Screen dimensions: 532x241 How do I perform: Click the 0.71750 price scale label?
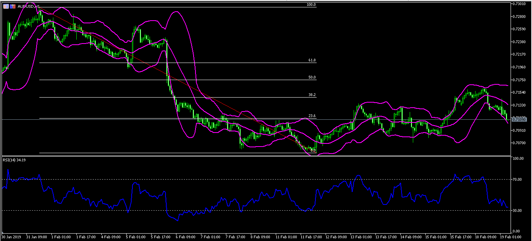(x=521, y=80)
